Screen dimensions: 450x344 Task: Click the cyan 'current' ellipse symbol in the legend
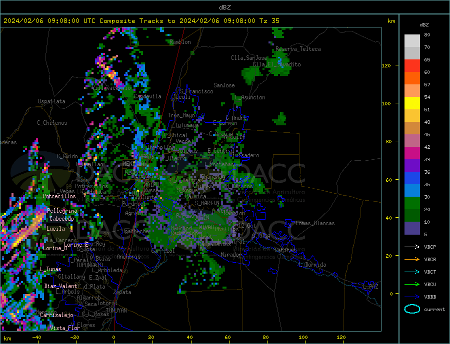(x=412, y=309)
